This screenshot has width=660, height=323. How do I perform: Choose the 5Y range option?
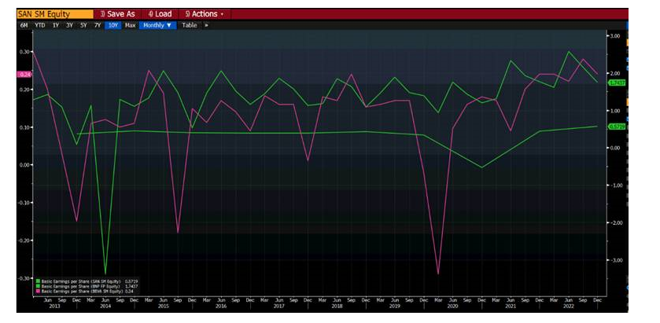[83, 25]
